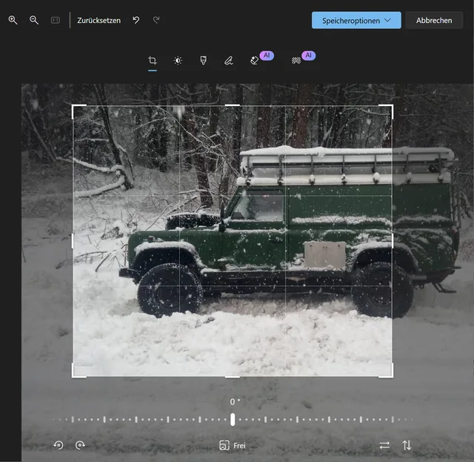Image resolution: width=474 pixels, height=462 pixels.
Task: Select the AI background tool
Action: click(297, 60)
